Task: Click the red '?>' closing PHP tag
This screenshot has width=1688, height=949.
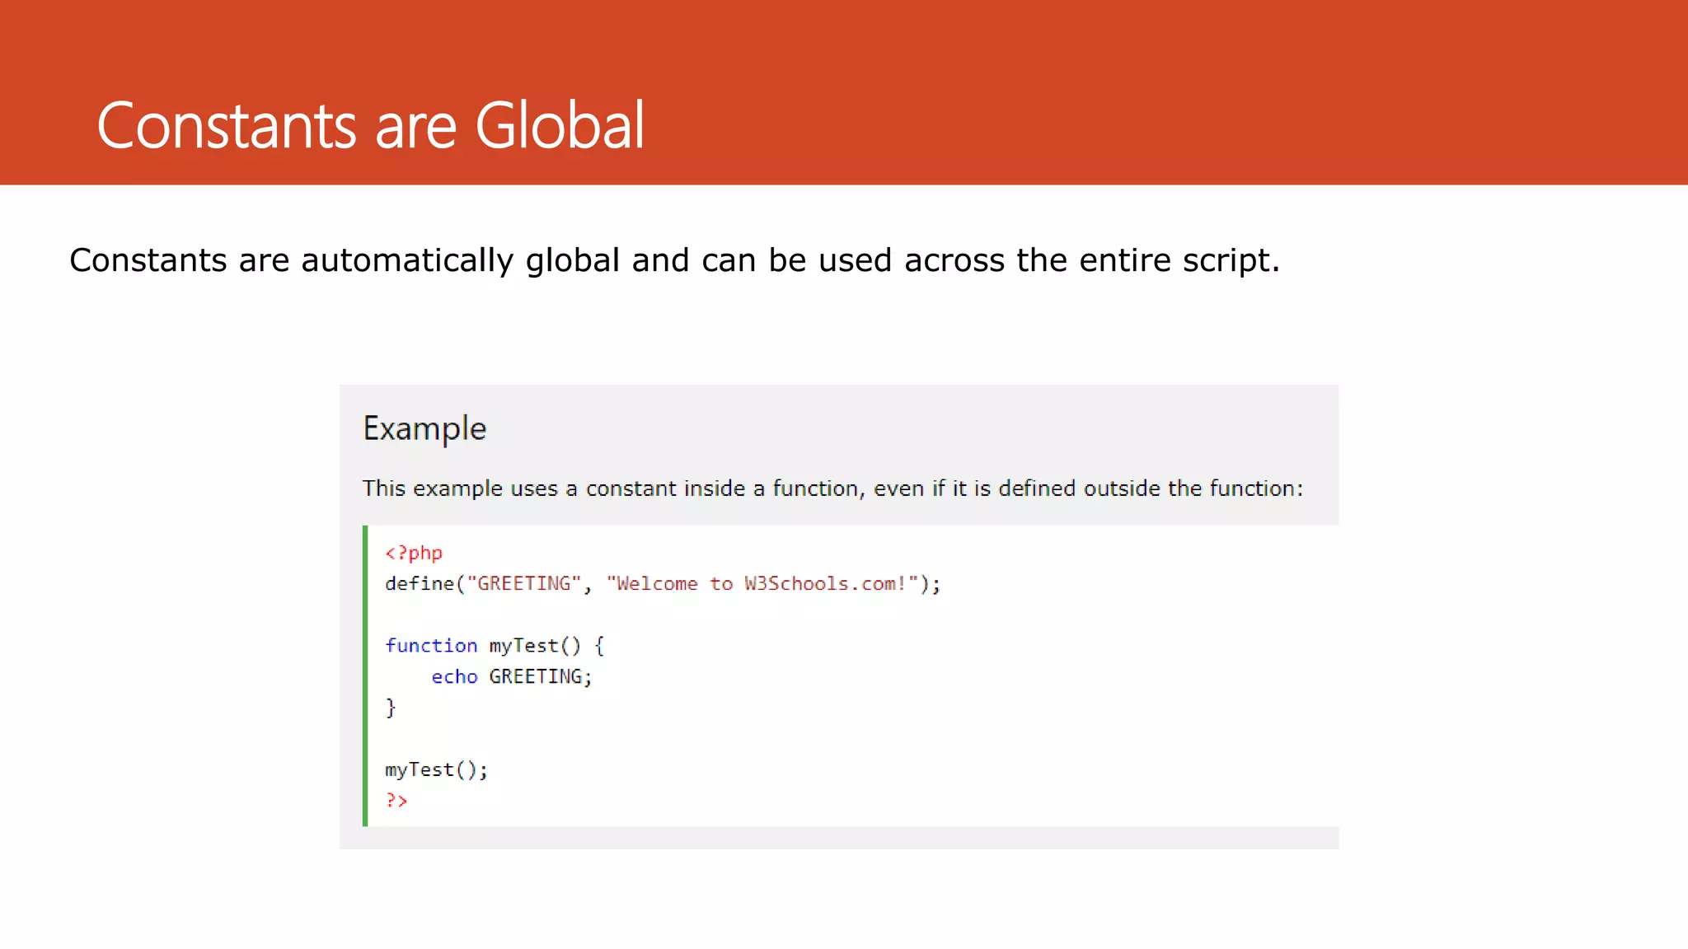Action: tap(396, 801)
